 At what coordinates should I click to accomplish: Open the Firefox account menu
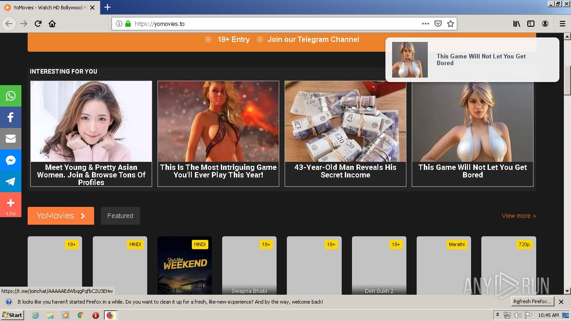pyautogui.click(x=545, y=24)
